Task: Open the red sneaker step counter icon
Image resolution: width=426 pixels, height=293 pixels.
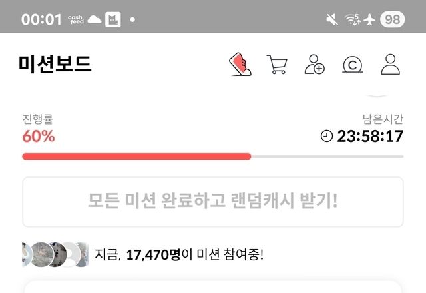Action: [240, 64]
